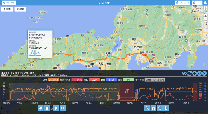This screenshot has height=114, width=208.
Task: Click the magnifier icon in popup
Action: point(32,53)
